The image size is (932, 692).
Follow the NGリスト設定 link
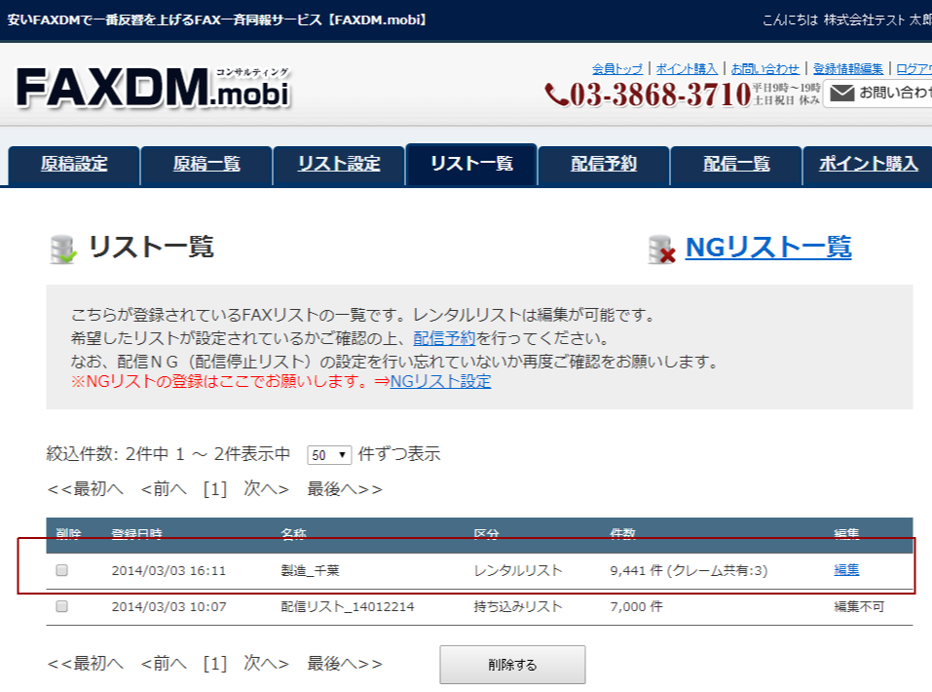click(x=440, y=381)
